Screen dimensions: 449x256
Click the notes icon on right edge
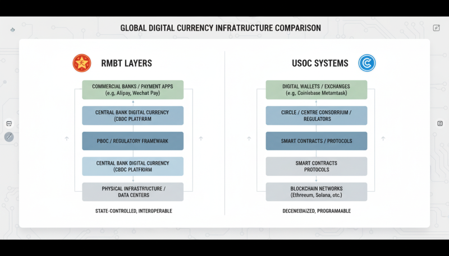pos(440,123)
